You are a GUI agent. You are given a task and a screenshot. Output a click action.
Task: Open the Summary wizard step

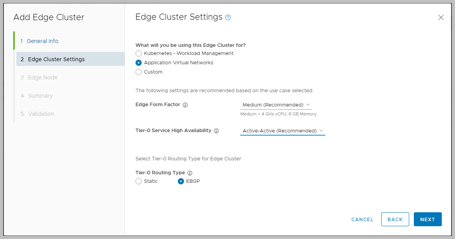(x=40, y=96)
